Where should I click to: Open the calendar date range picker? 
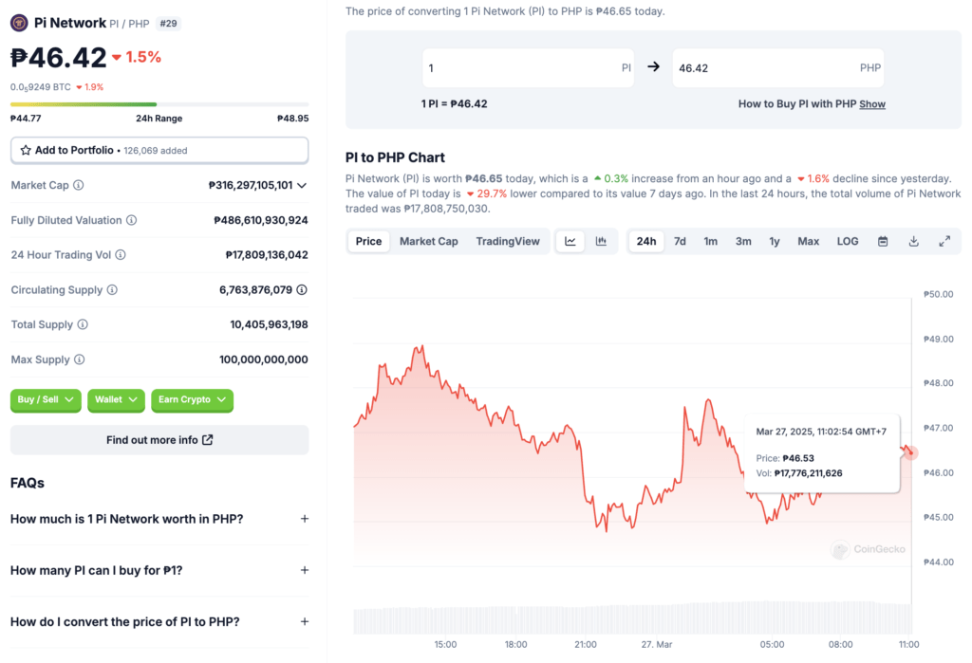point(883,241)
